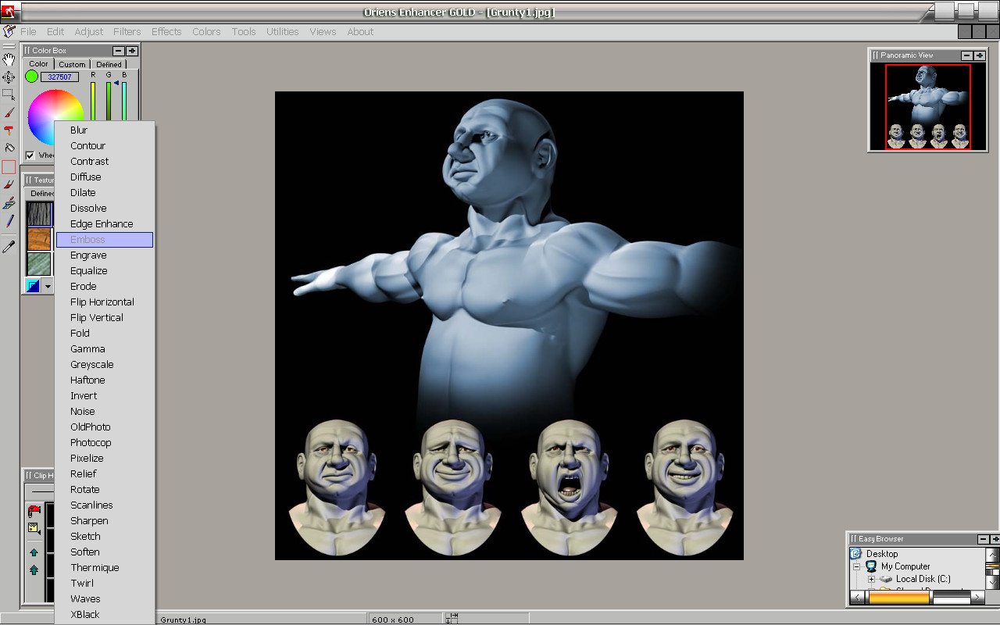
Task: Select the Thermique filter
Action: [x=105, y=568]
